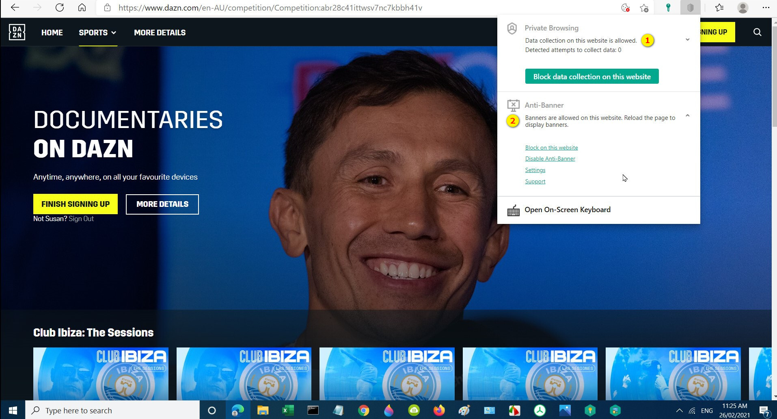Click the DAZN logo icon
Viewport: 777px width, 419px height.
pyautogui.click(x=17, y=32)
